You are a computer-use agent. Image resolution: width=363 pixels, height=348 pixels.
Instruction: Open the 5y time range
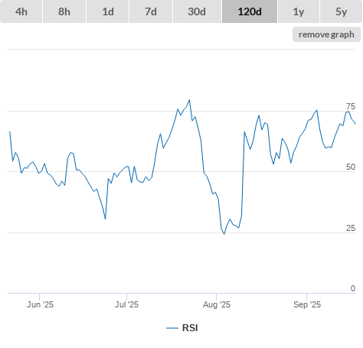[341, 11]
